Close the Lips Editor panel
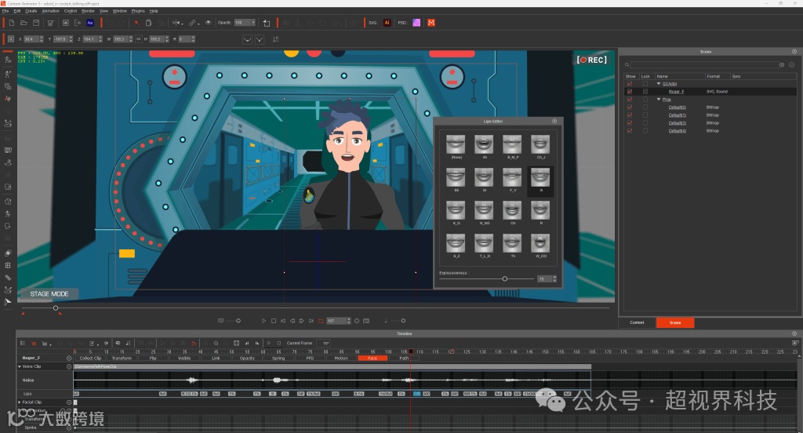Viewport: 803px width, 433px height. click(554, 122)
